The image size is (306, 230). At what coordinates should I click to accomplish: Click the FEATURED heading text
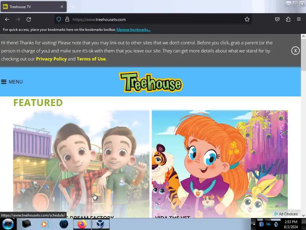tap(38, 103)
